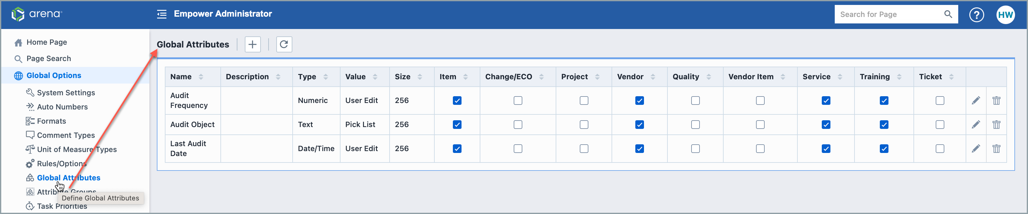Collapse sidebar with the hamburger menu icon
Viewport: 1028px width, 214px height.
coord(162,14)
